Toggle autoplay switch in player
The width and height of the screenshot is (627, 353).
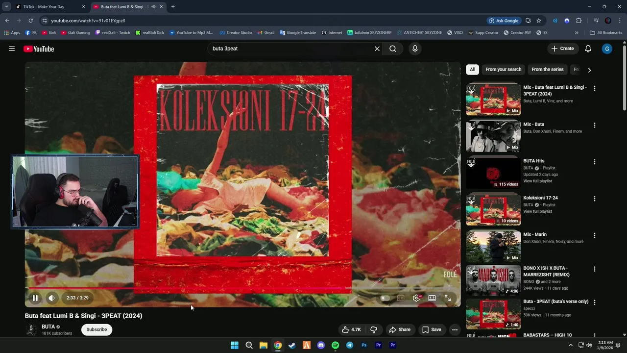pos(386,298)
